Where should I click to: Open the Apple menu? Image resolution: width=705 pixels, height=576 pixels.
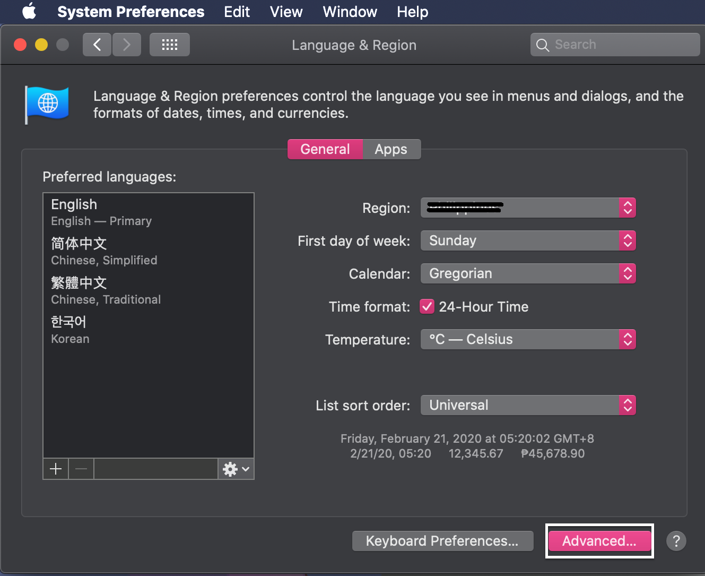point(29,11)
